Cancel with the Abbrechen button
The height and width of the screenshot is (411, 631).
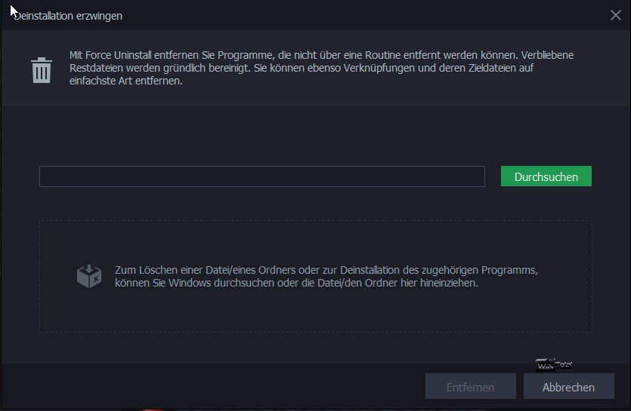pyautogui.click(x=568, y=387)
